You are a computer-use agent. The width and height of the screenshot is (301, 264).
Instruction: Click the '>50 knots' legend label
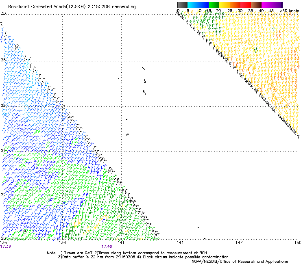289,11
